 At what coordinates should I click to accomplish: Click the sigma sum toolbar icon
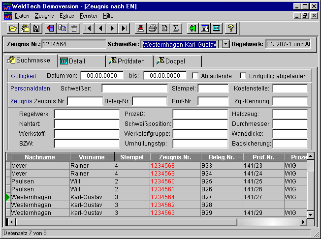point(176,29)
